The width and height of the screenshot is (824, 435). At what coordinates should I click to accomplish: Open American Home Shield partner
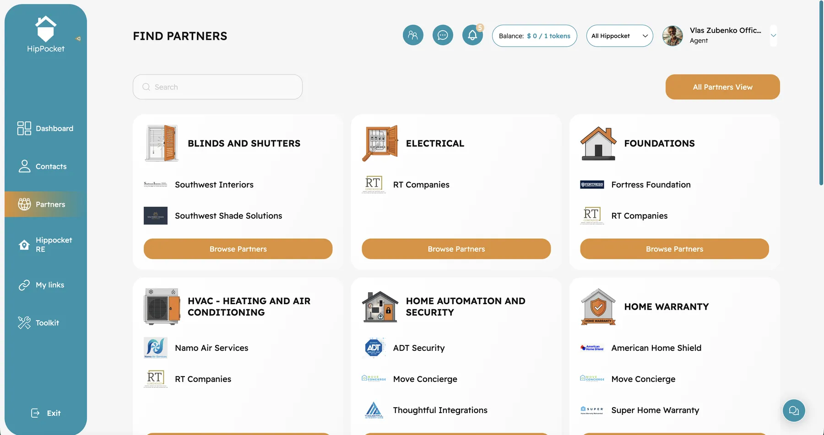(656, 348)
